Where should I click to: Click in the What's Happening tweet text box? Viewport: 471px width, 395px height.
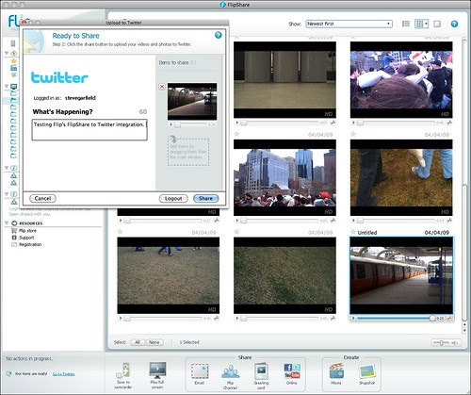[x=89, y=130]
